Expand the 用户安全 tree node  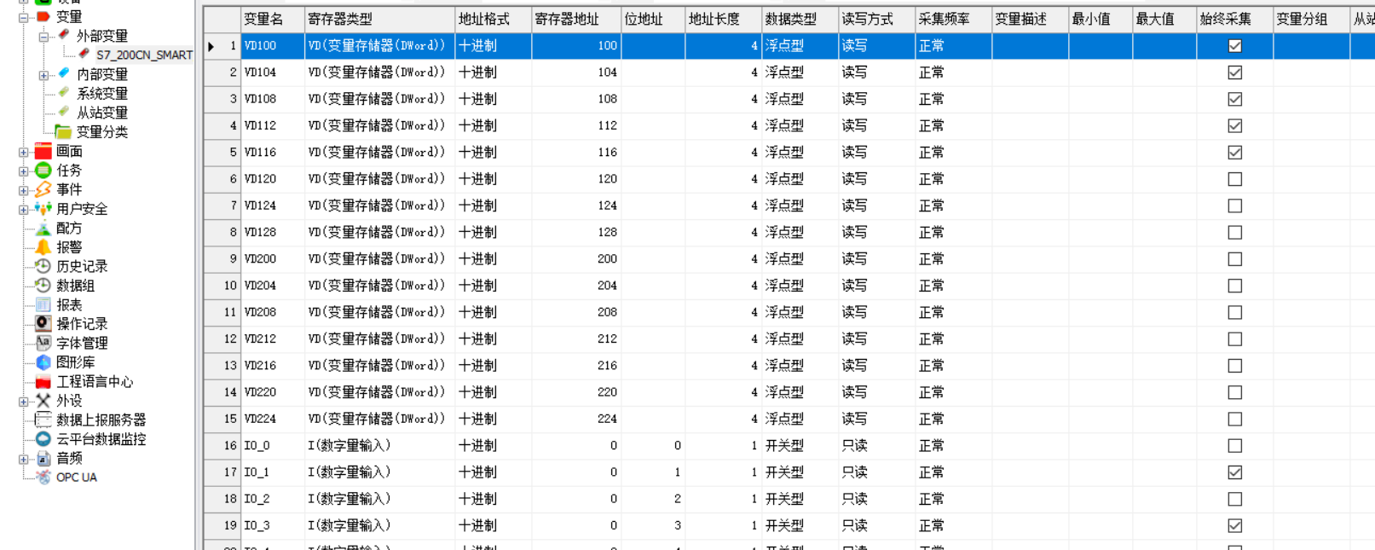(24, 209)
